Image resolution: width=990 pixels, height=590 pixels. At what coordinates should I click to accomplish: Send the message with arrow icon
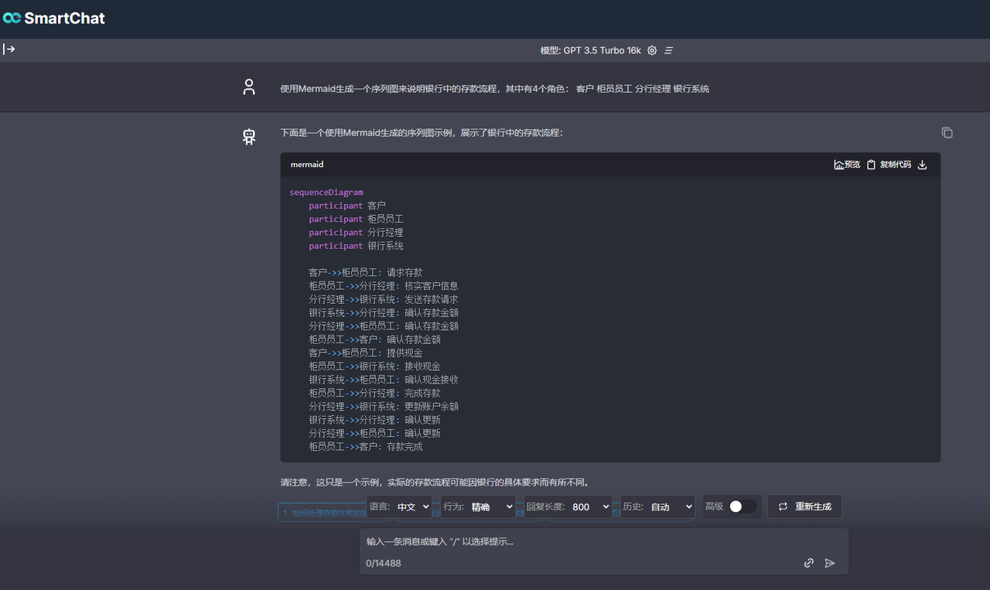click(x=830, y=563)
